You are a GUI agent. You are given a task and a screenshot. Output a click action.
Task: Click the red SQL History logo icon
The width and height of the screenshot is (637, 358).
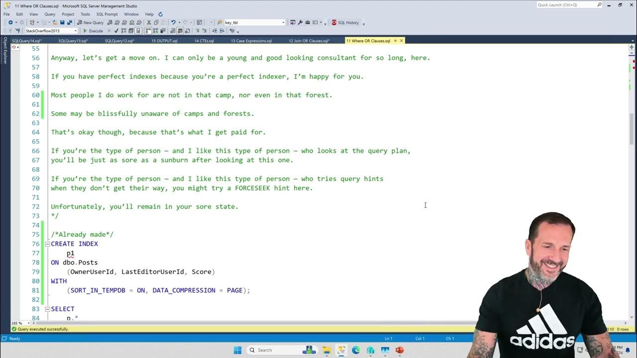[x=334, y=22]
